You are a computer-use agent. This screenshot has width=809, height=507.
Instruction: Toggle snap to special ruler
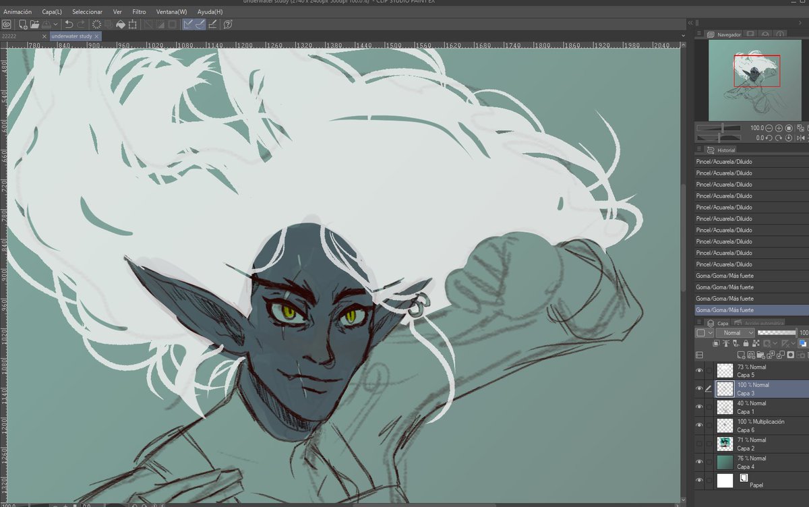coord(200,24)
